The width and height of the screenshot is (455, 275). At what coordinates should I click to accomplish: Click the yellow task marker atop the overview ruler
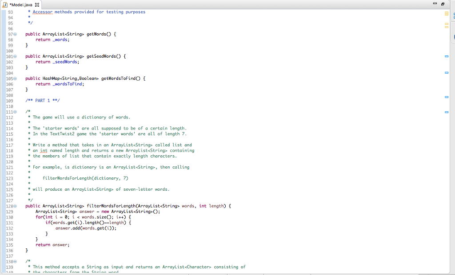tap(447, 14)
